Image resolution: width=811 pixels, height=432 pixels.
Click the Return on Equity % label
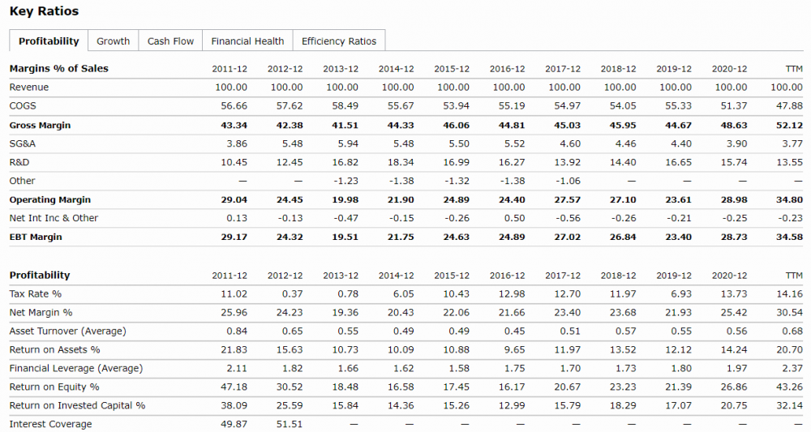54,387
